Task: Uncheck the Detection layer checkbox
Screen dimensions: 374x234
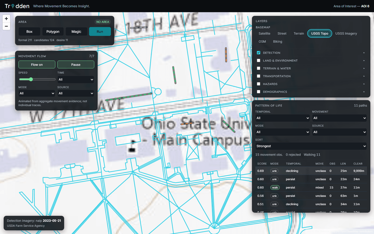Action: (258, 53)
